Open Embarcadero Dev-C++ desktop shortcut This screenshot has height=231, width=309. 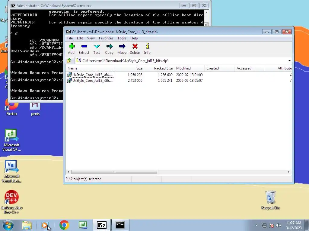(12, 202)
